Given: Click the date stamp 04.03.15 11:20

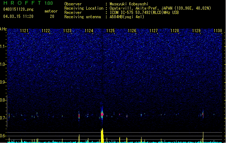Looking at the screenshot, I should [x=18, y=16].
